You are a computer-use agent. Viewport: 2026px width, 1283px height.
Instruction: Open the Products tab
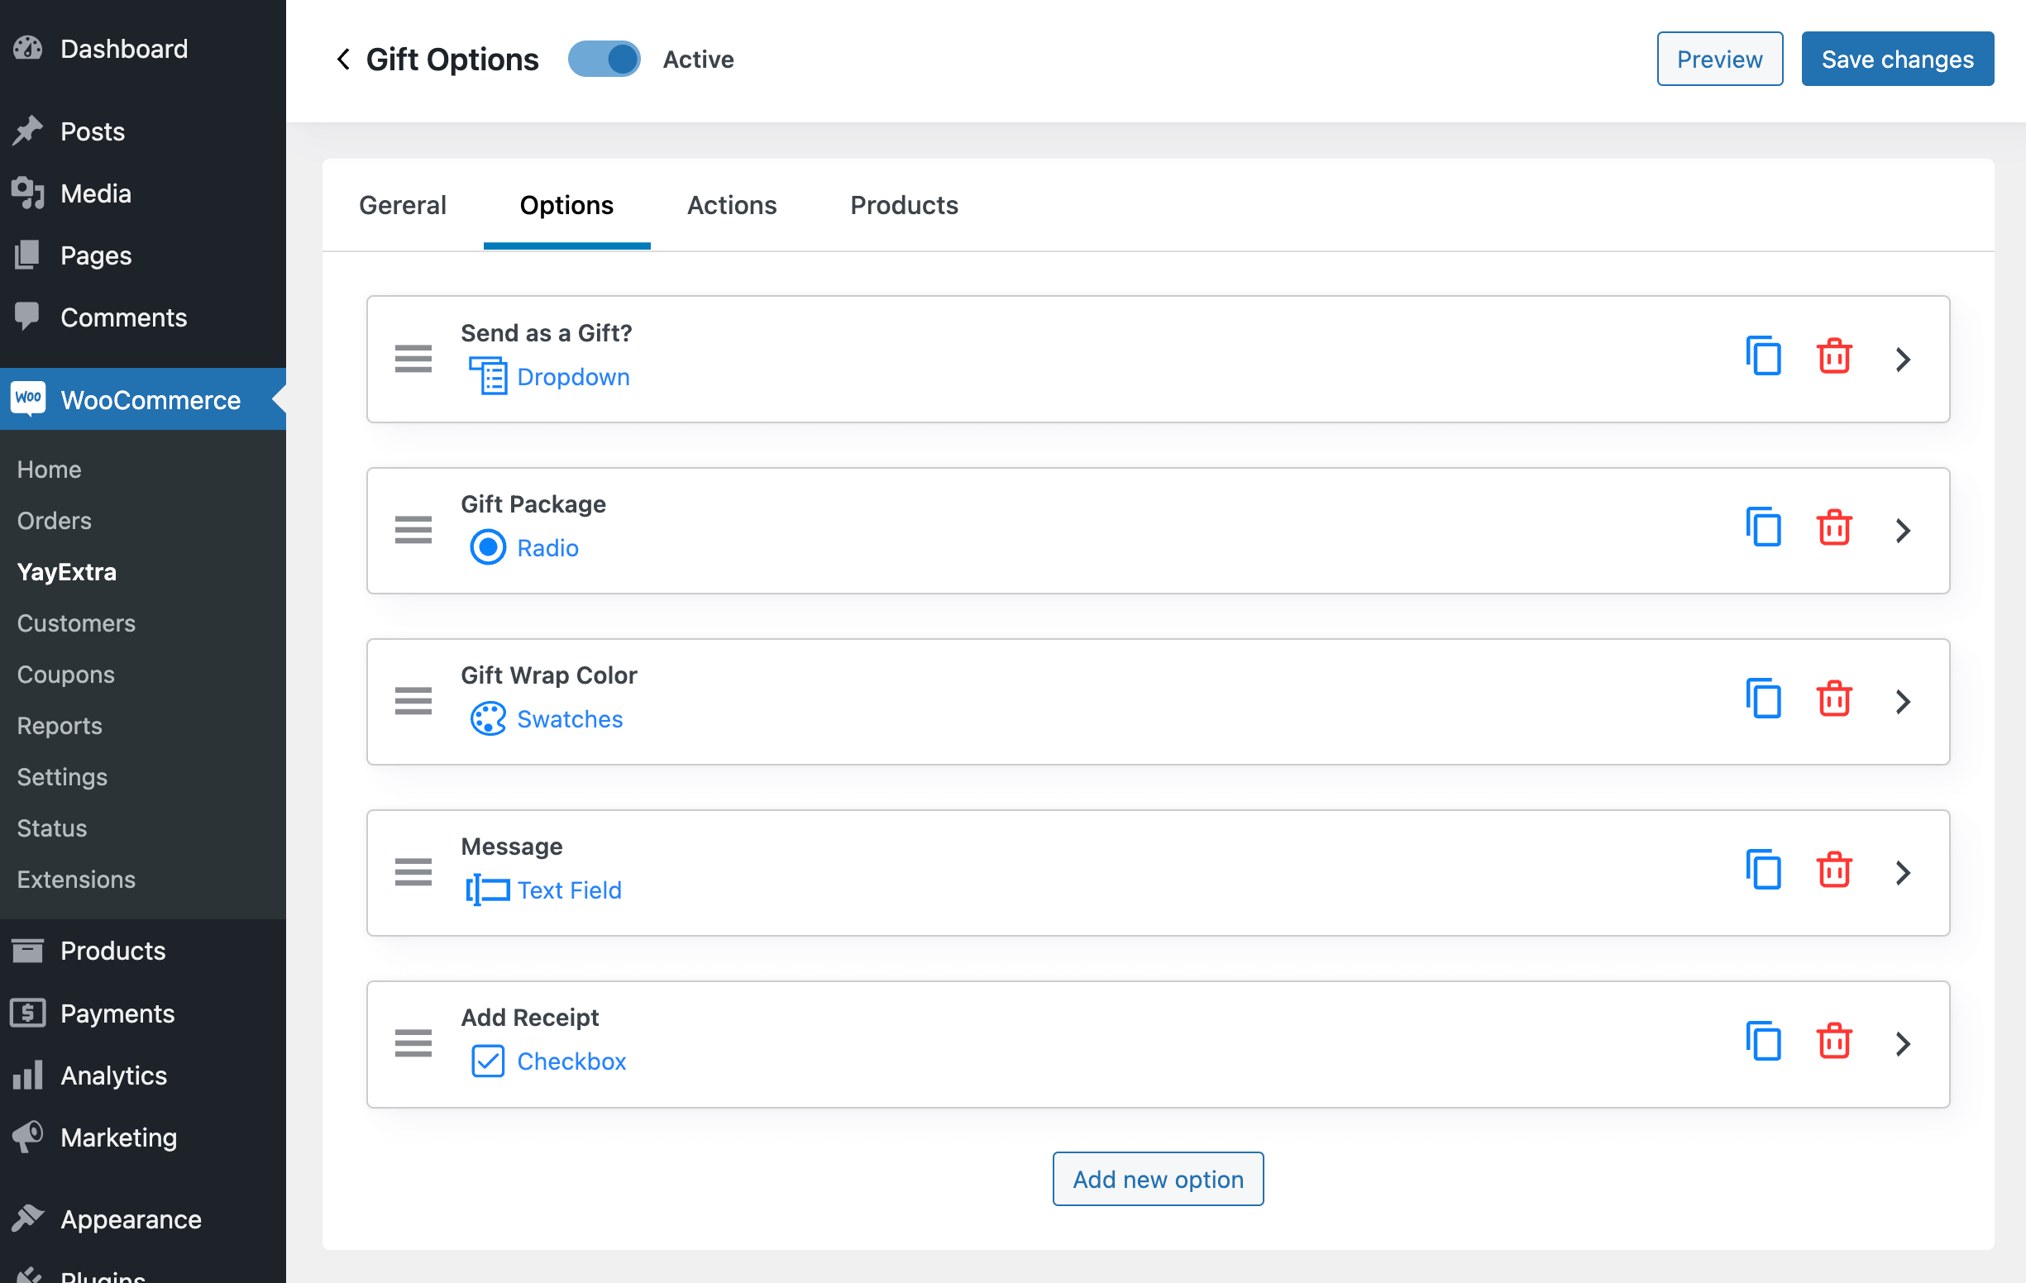click(904, 205)
